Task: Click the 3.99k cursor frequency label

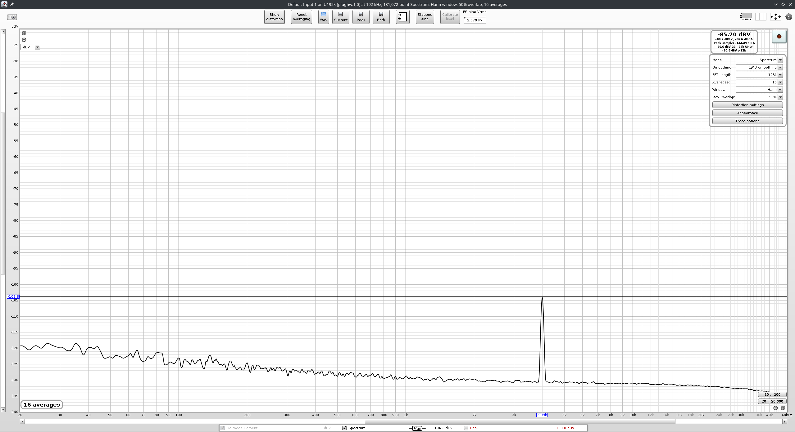Action: coord(542,415)
